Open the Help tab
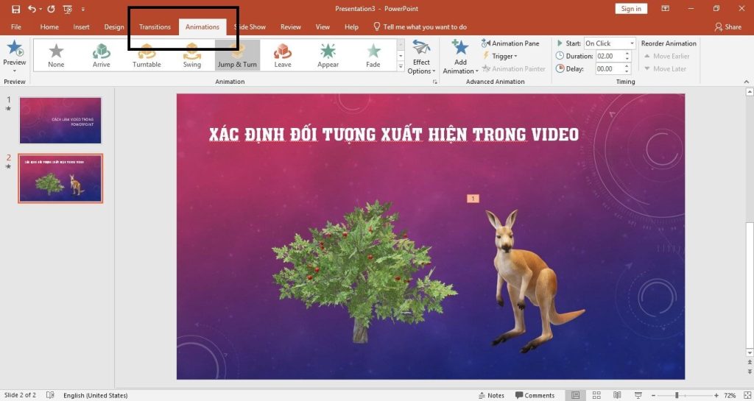 point(351,27)
